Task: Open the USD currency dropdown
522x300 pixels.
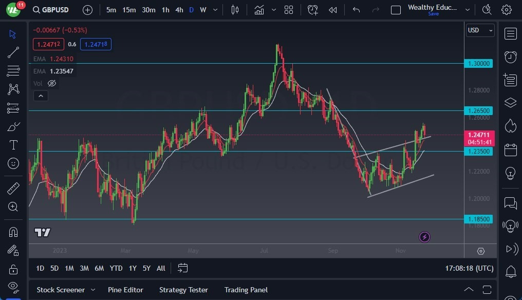Action: click(480, 30)
